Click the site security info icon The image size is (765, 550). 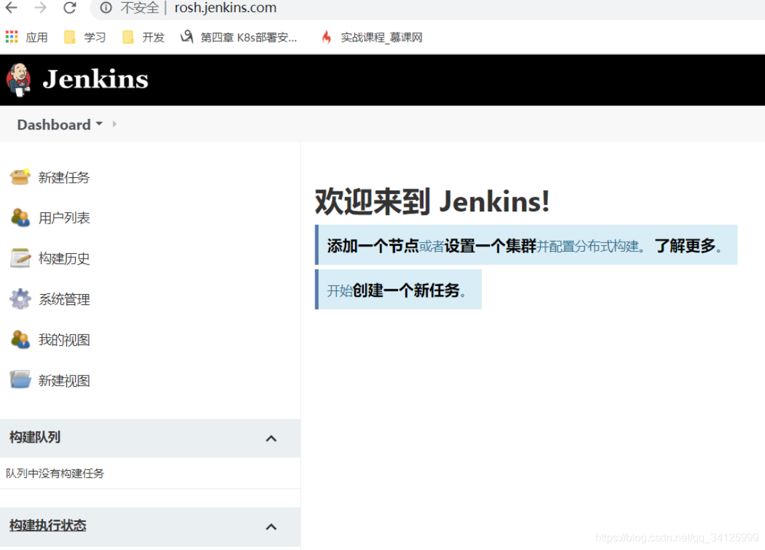pyautogui.click(x=105, y=8)
